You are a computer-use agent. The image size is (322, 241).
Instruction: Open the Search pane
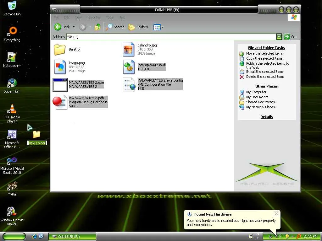point(115,27)
